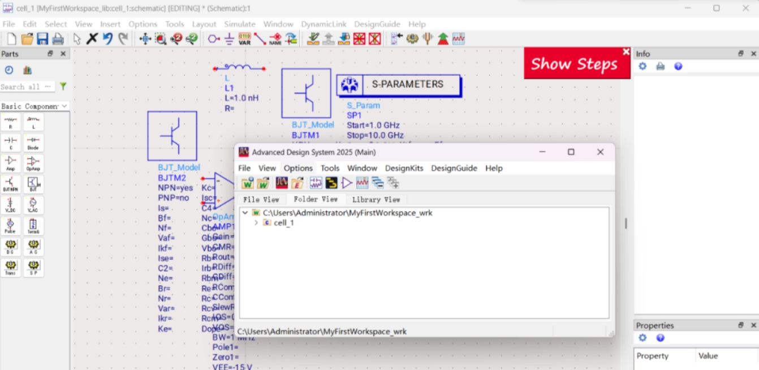Switch to the Library View tab
The width and height of the screenshot is (759, 370).
click(x=376, y=200)
